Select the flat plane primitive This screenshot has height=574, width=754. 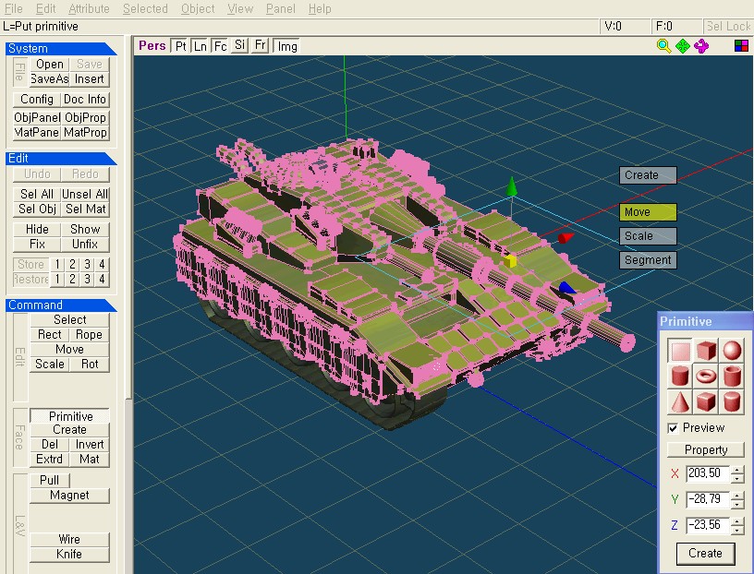[680, 350]
